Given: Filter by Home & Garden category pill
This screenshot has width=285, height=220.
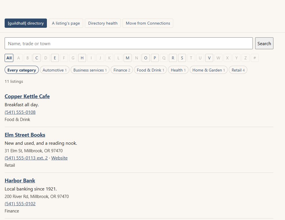Looking at the screenshot, I should click(x=209, y=70).
